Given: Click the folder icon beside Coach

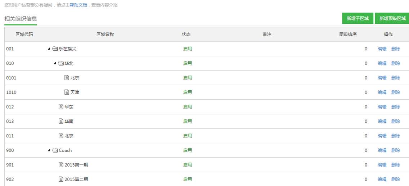Looking at the screenshot, I should (x=55, y=150).
